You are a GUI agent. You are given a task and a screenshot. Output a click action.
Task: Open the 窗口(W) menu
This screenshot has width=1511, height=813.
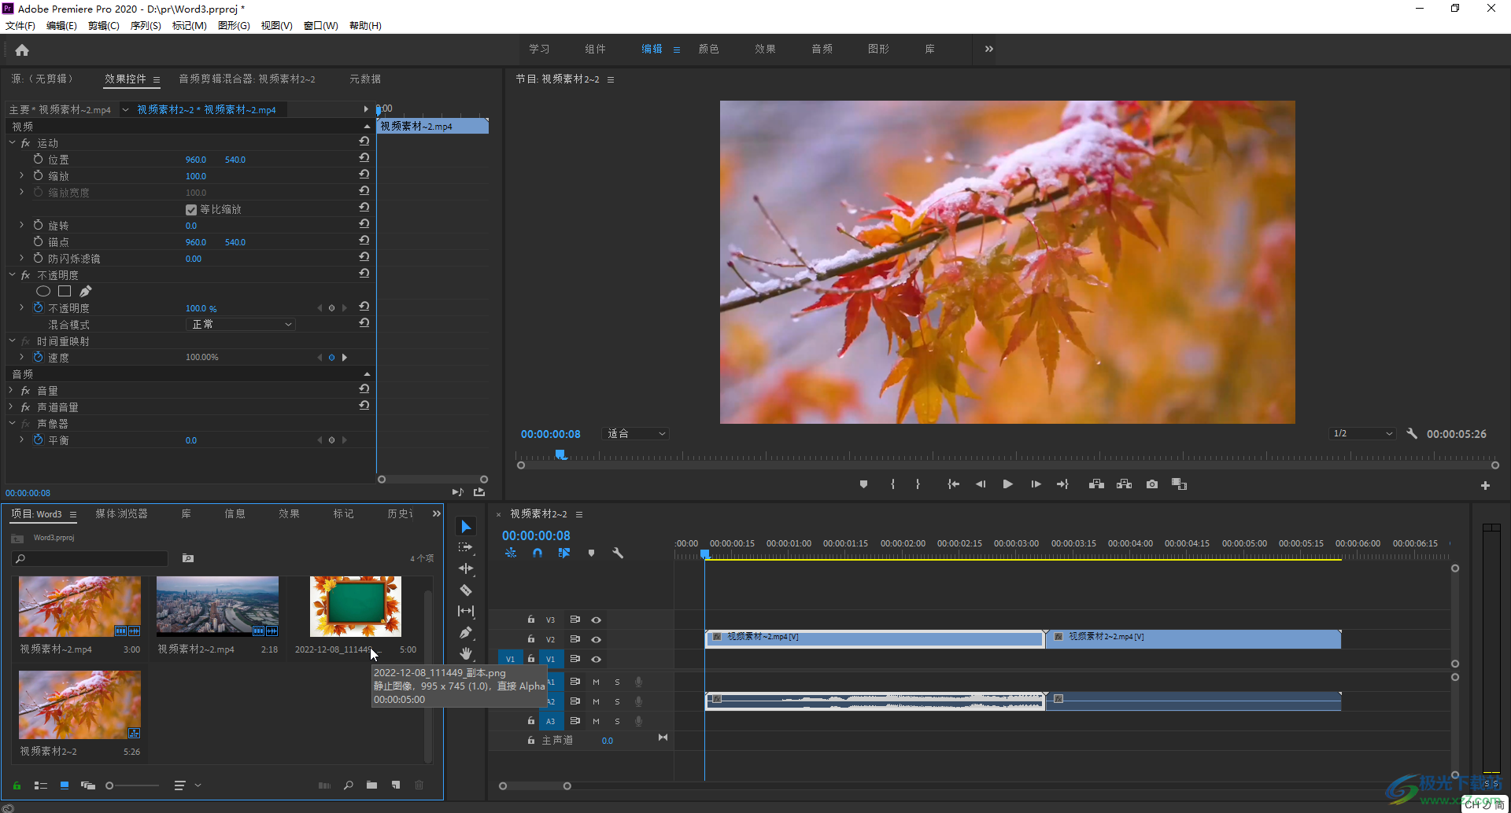[x=321, y=25]
